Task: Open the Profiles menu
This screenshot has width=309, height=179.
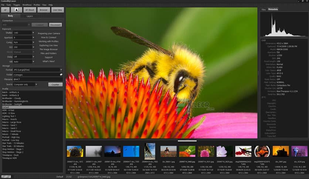Action: pos(37,5)
